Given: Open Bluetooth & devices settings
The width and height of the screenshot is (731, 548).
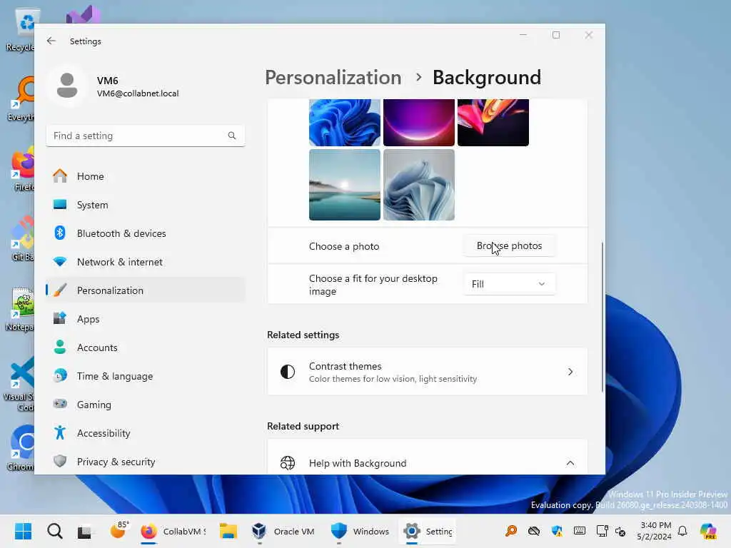Looking at the screenshot, I should coord(146,233).
